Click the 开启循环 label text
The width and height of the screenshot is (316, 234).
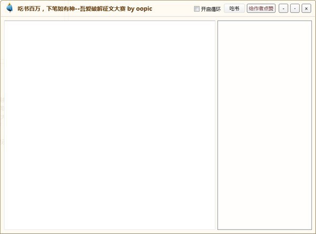(x=211, y=9)
